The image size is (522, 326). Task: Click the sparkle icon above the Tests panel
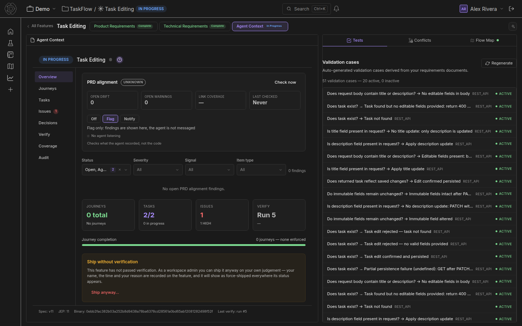(513, 26)
